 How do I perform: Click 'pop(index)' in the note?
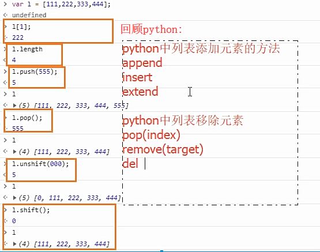point(151,135)
